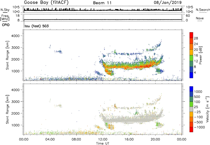The width and height of the screenshot is (210, 145).
Task: Select the '16:00' time axis label
Action: coord(129,140)
